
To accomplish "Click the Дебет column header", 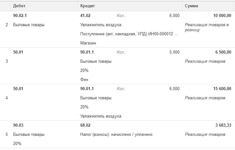I will (x=19, y=6).
